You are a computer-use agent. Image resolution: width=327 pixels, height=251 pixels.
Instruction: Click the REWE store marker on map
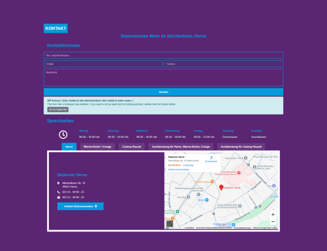207,200
